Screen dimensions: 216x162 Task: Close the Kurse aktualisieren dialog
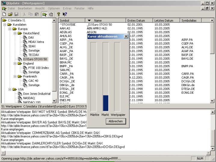point(126,36)
